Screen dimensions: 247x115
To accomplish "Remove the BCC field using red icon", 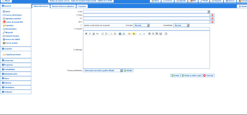I will point(212,22).
